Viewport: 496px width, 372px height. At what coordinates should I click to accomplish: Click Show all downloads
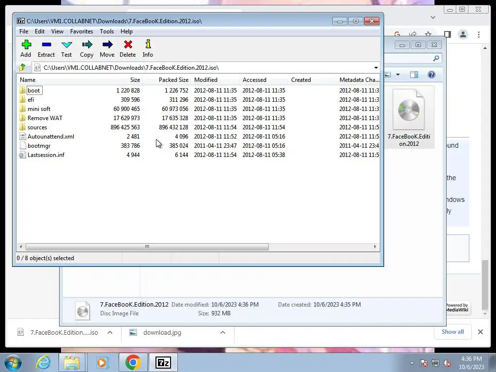pyautogui.click(x=453, y=332)
